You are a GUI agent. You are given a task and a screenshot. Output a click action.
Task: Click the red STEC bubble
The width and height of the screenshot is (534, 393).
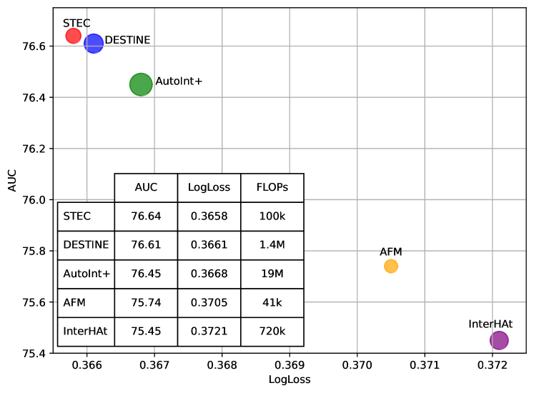pos(74,36)
